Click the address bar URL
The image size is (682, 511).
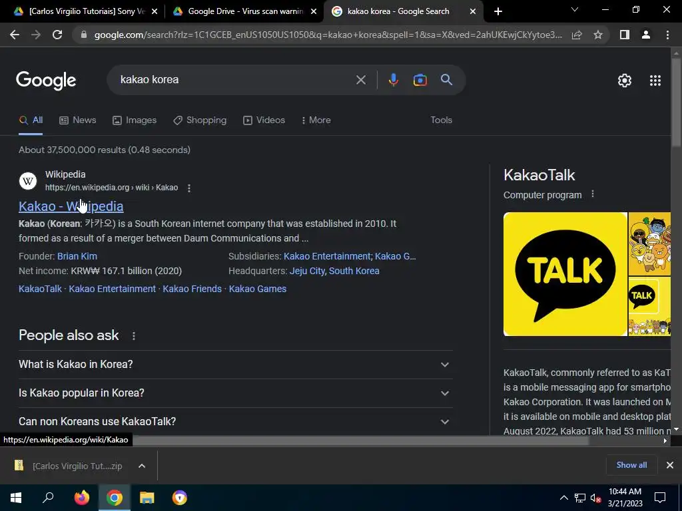click(328, 35)
